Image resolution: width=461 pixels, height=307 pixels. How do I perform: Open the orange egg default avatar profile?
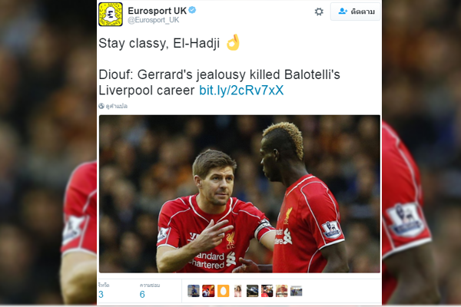223,291
